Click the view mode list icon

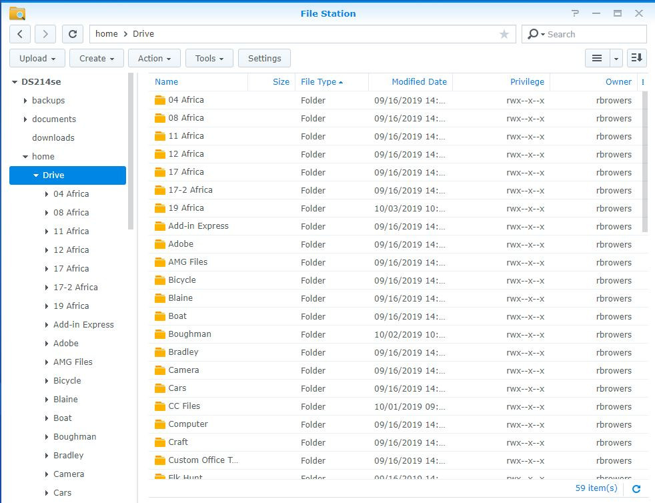pos(597,58)
